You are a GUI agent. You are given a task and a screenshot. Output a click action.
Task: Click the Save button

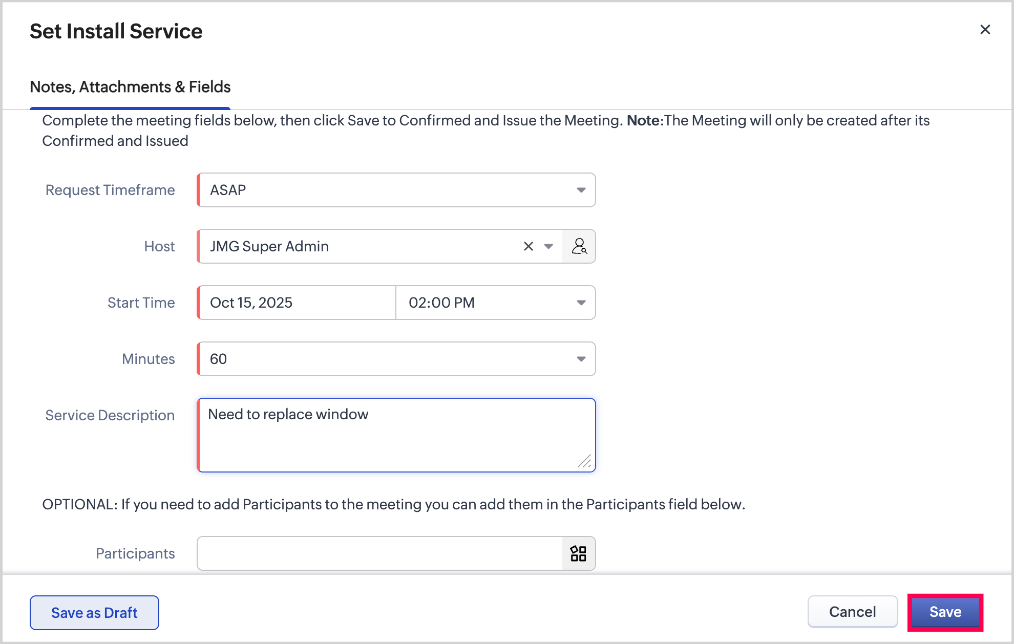tap(945, 612)
